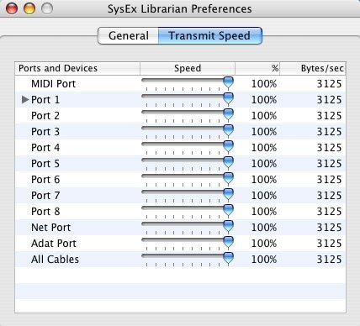Click the Adat Port speed slider

(188, 244)
